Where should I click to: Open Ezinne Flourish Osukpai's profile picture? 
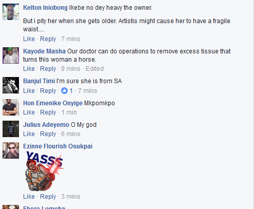11,150
